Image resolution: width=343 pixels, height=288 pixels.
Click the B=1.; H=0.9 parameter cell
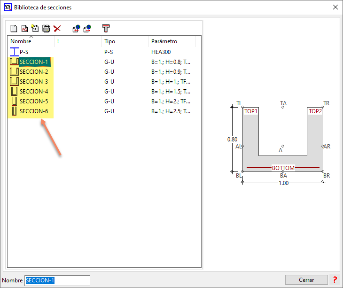coord(171,72)
